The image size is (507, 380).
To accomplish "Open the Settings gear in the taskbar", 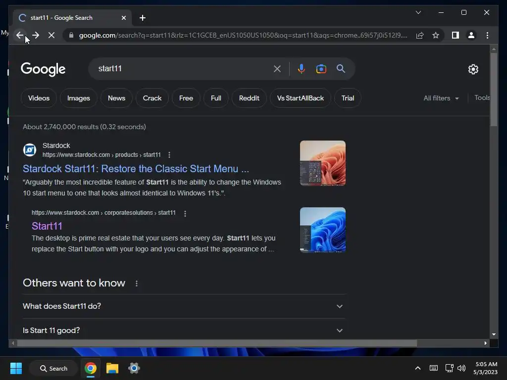I will click(134, 368).
